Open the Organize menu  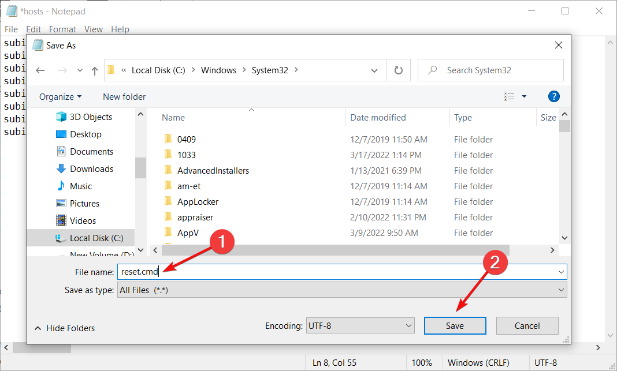[x=60, y=96]
